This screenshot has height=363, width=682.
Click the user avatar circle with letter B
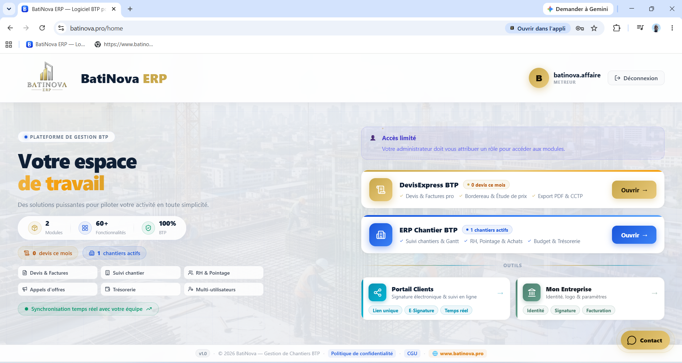click(x=539, y=78)
